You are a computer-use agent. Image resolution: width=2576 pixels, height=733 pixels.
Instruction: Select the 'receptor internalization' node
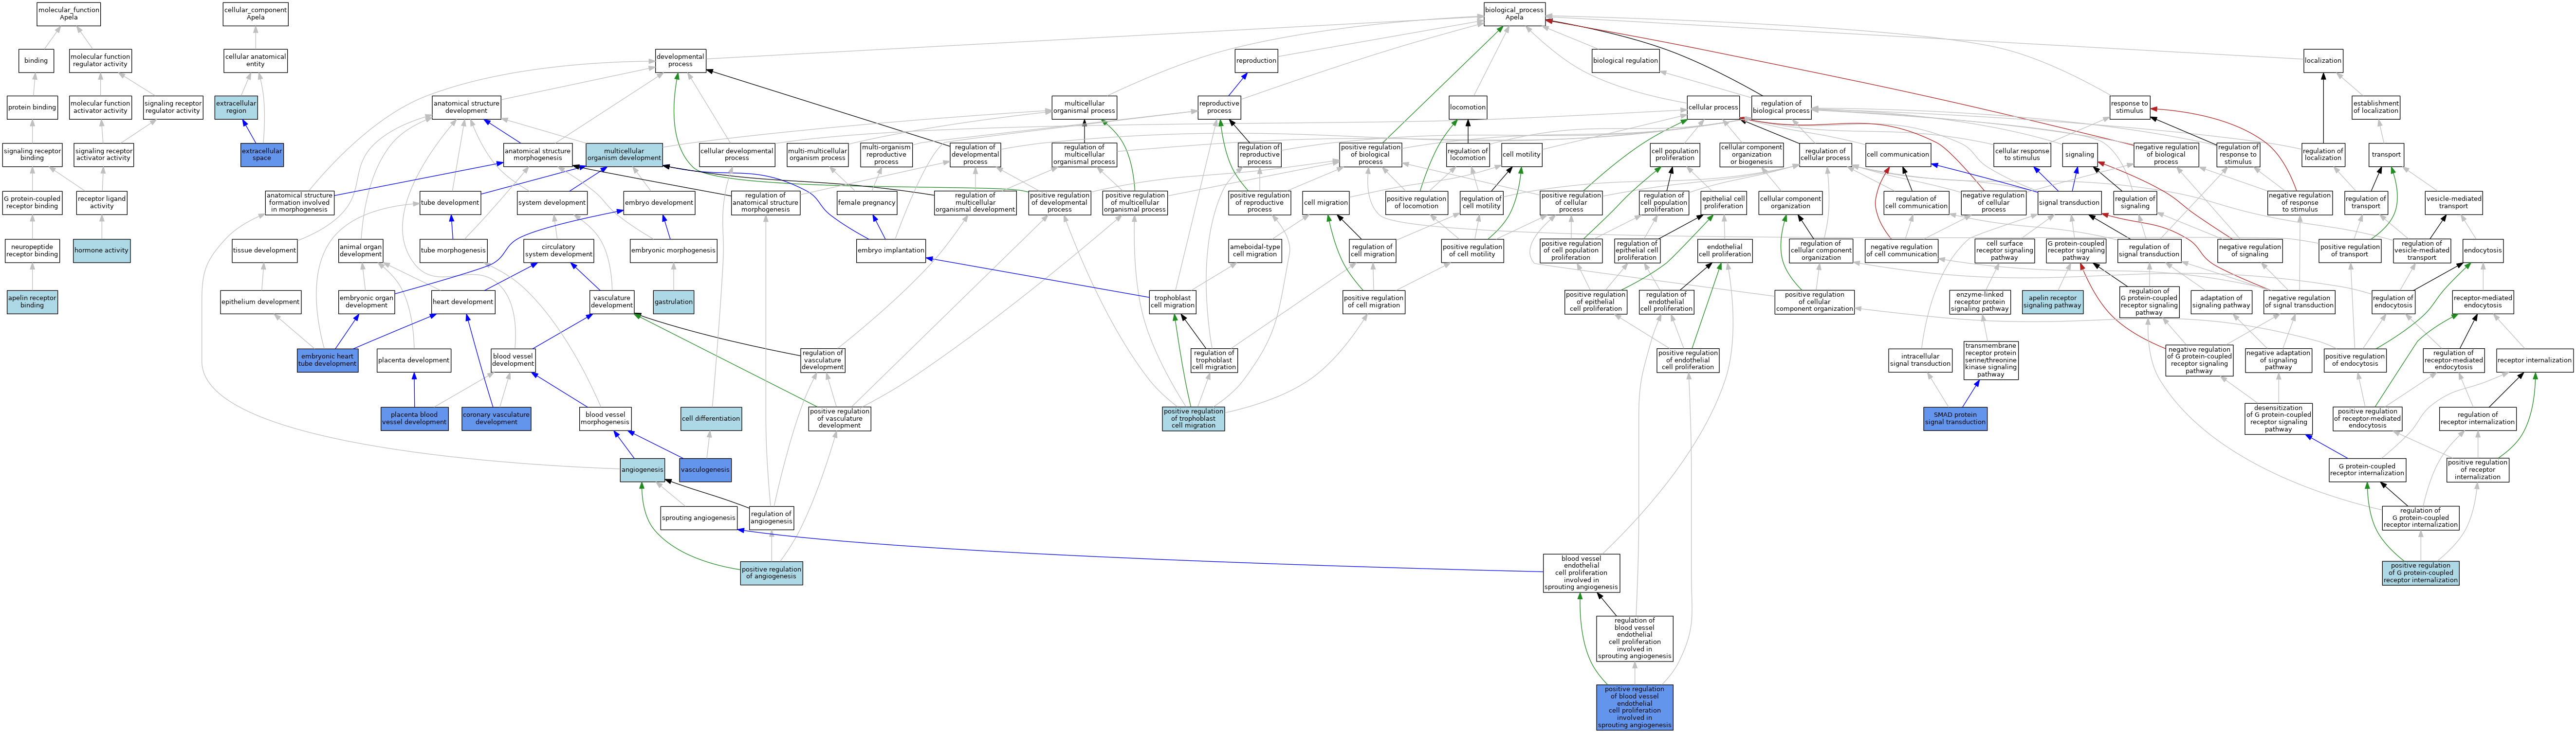2534,360
